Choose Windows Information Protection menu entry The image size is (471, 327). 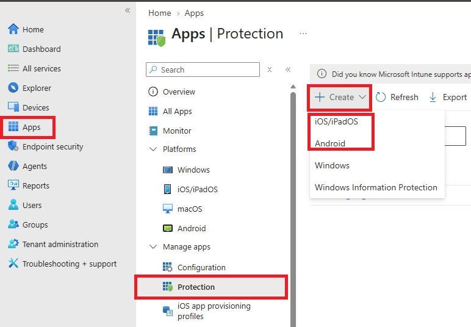pos(376,187)
